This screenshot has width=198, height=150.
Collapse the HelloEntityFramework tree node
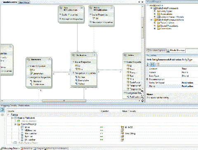[x=151, y=8]
